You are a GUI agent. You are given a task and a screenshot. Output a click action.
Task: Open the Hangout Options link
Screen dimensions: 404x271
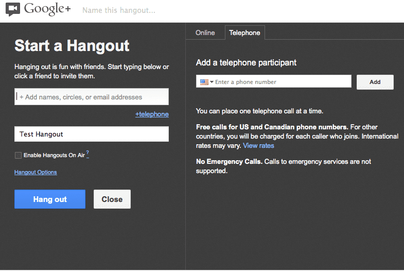pos(36,172)
